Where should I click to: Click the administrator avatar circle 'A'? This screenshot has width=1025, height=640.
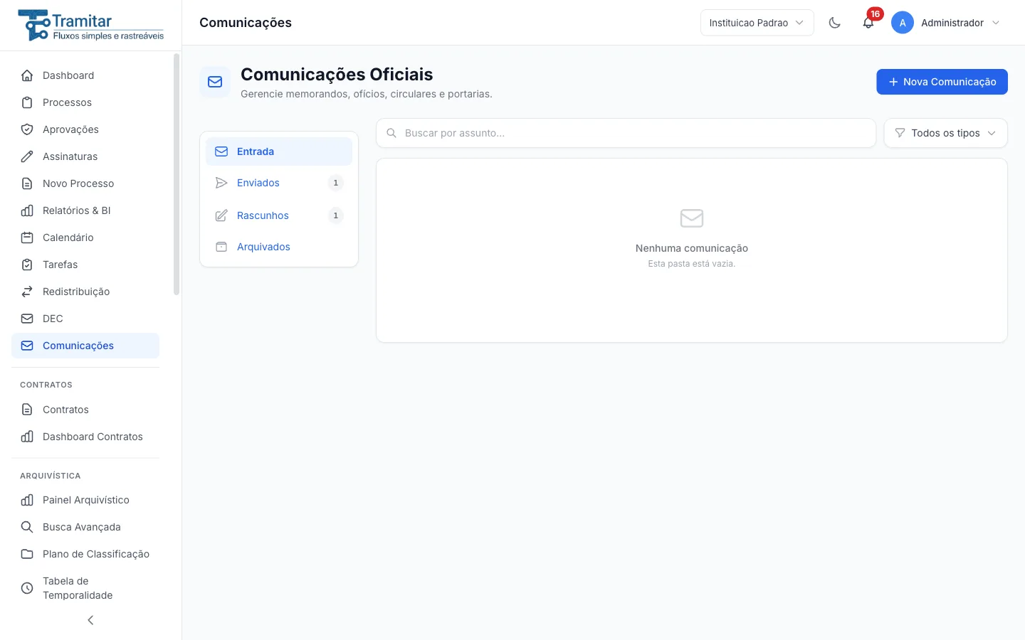coord(903,23)
